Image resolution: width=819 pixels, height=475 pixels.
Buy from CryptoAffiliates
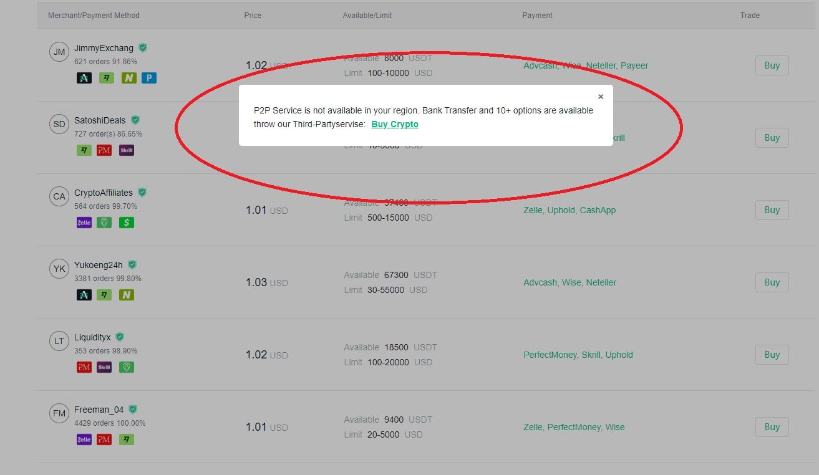point(772,210)
